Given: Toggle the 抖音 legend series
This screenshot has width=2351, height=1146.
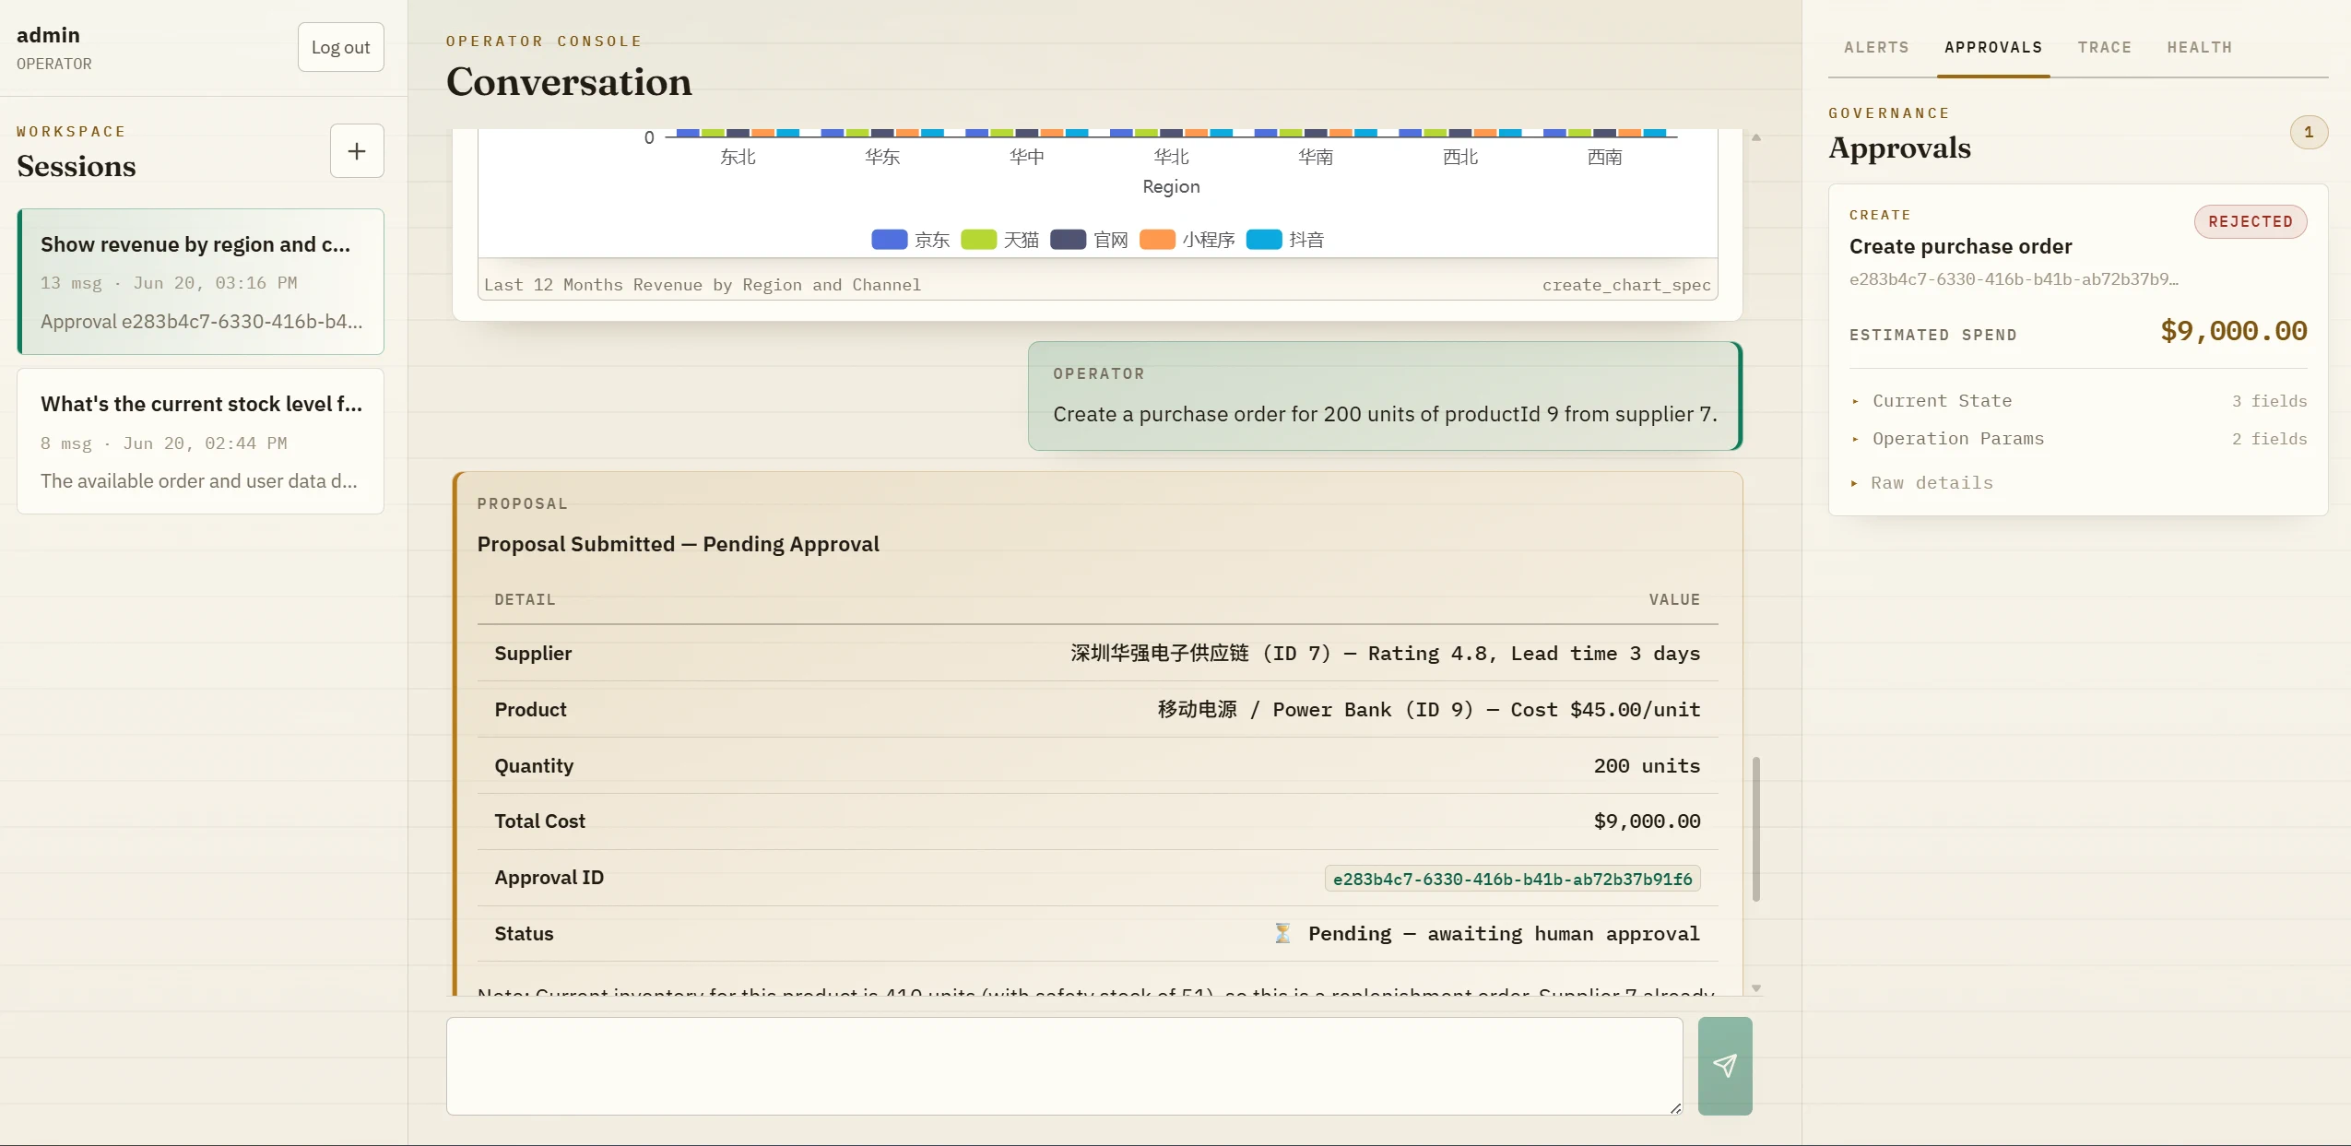Looking at the screenshot, I should pos(1285,240).
